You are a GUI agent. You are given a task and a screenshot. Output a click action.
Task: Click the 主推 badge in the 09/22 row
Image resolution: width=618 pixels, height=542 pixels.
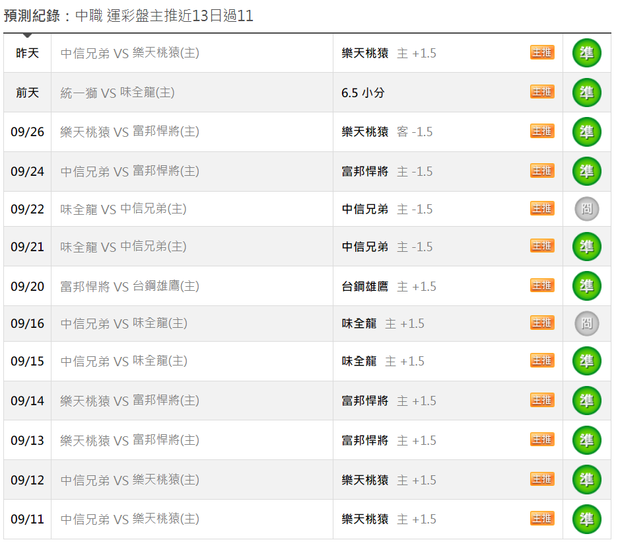(x=542, y=208)
